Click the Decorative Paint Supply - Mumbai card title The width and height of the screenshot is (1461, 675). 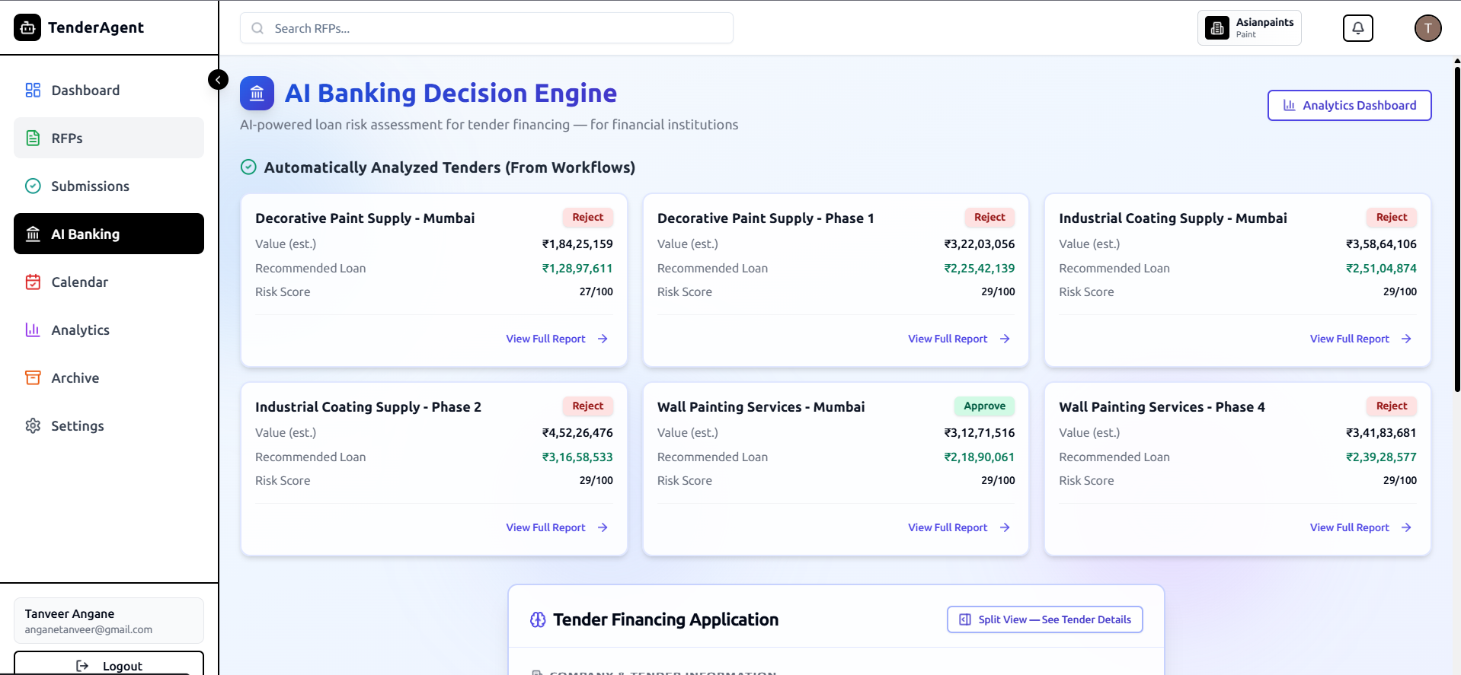[x=365, y=218]
